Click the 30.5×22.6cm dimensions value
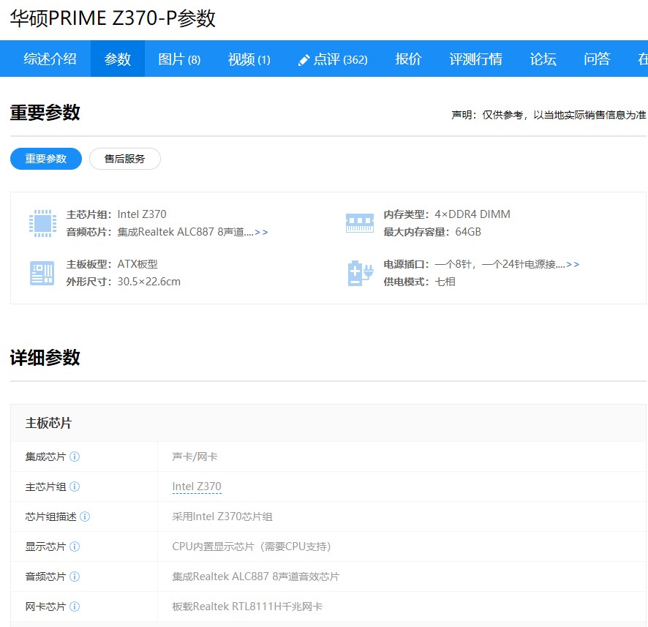This screenshot has width=648, height=627. click(149, 282)
